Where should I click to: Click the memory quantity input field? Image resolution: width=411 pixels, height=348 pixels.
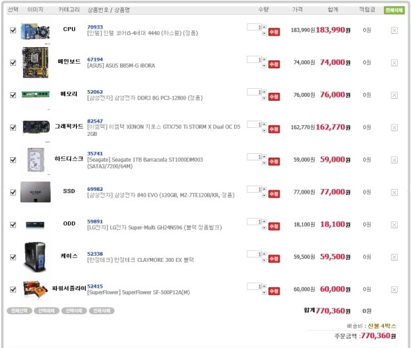click(255, 92)
